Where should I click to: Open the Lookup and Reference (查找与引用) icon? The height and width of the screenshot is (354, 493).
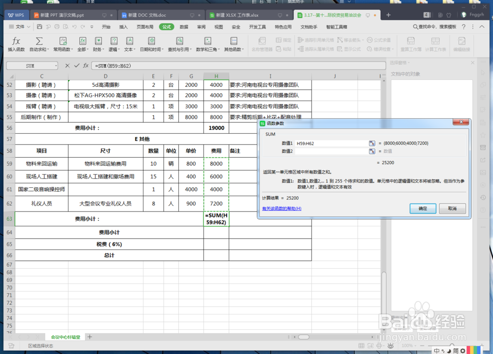179,41
